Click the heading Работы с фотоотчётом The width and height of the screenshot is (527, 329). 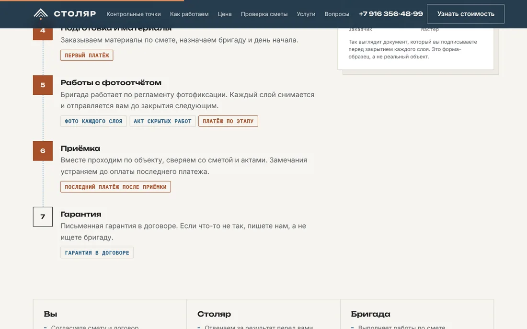[111, 83]
